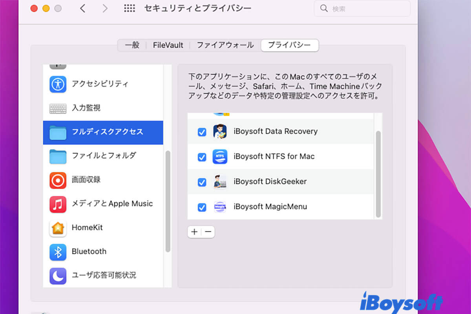Image resolution: width=471 pixels, height=314 pixels.
Task: Click the red close window button
Action: click(x=34, y=8)
